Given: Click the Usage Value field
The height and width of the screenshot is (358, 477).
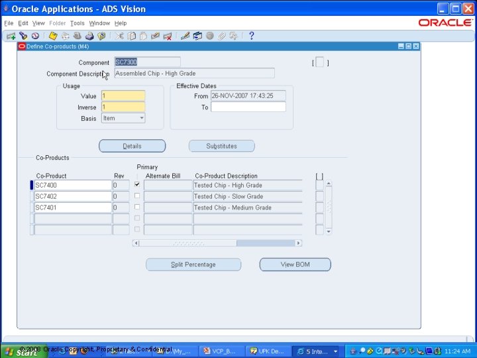Looking at the screenshot, I should [123, 96].
